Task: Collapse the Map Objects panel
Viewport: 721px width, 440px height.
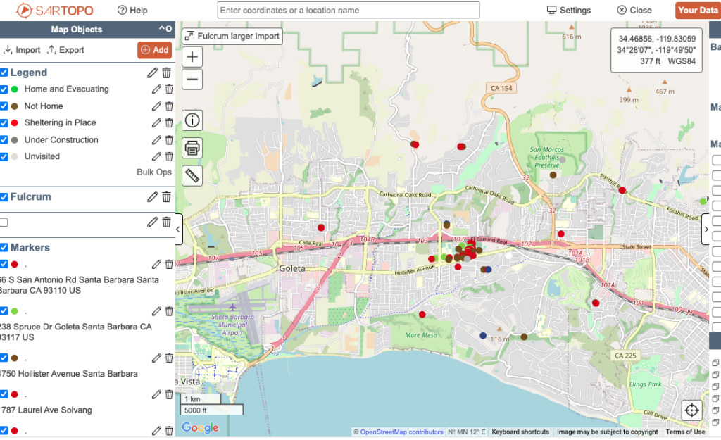Action: pyautogui.click(x=164, y=30)
